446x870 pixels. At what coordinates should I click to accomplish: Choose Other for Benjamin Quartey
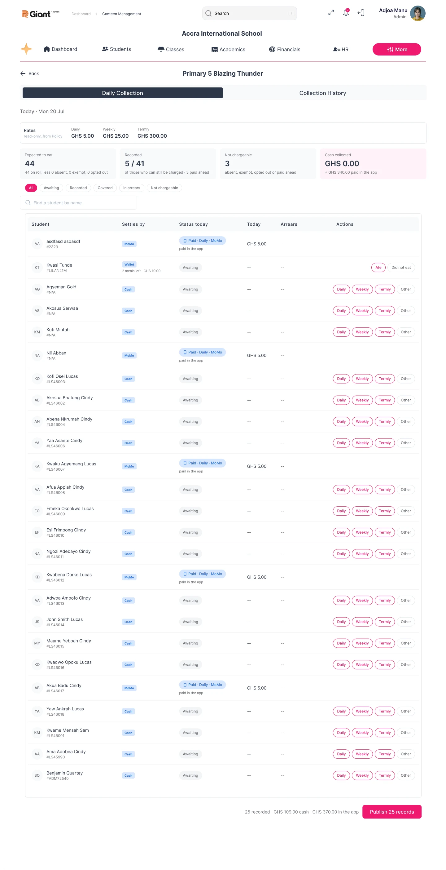[405, 775]
